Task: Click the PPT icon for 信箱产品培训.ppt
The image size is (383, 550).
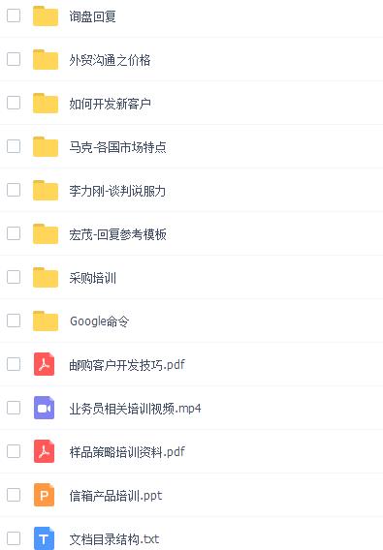Action: tap(45, 495)
